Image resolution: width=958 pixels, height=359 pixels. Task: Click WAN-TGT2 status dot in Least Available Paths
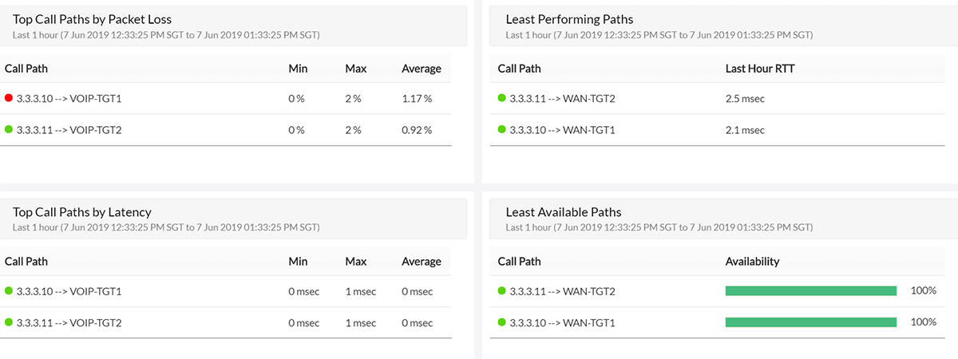[x=501, y=291]
